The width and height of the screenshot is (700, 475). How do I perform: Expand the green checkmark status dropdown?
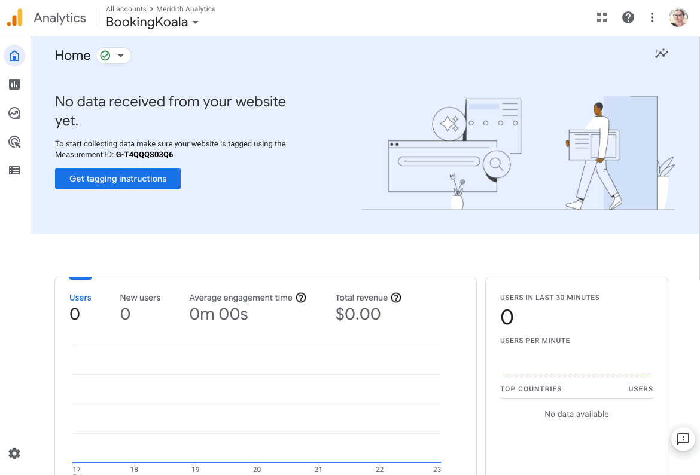point(114,56)
